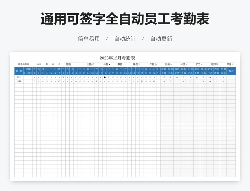Select 李四's business-trip total 2
Image resolution: width=250 pixels, height=191 pixels.
197,81
